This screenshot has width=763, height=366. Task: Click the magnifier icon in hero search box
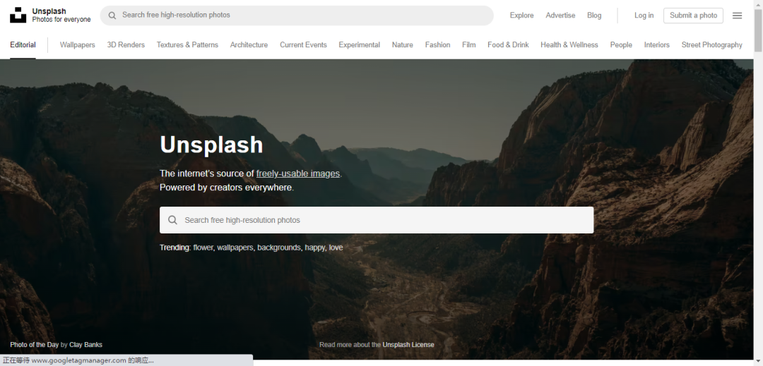[173, 220]
